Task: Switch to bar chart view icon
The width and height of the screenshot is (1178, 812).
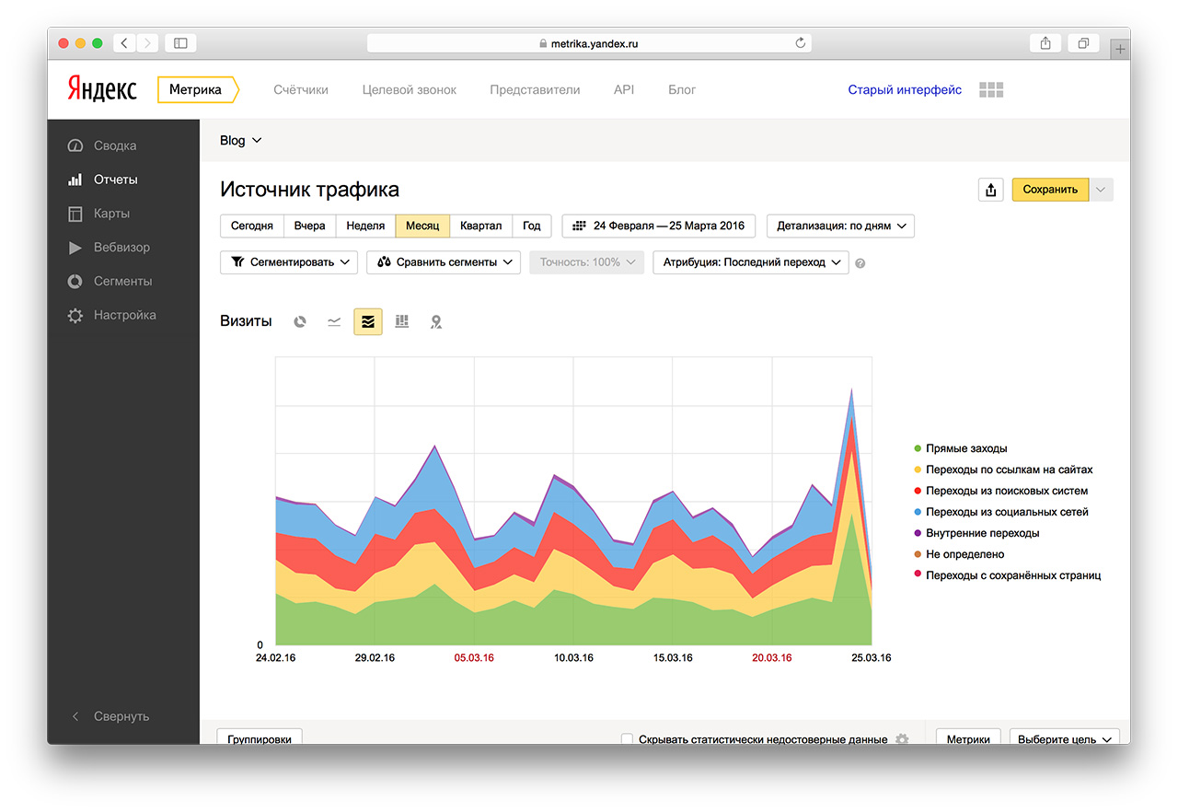Action: pyautogui.click(x=401, y=321)
